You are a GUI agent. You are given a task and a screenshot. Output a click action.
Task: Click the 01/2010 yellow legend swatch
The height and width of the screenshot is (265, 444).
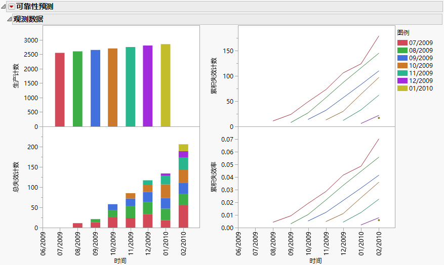[x=402, y=89]
